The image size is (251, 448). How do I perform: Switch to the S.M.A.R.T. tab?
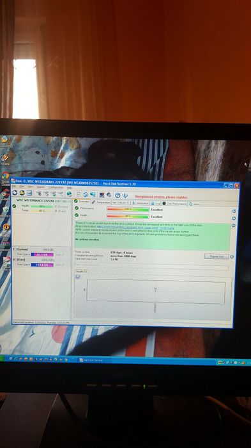121,203
